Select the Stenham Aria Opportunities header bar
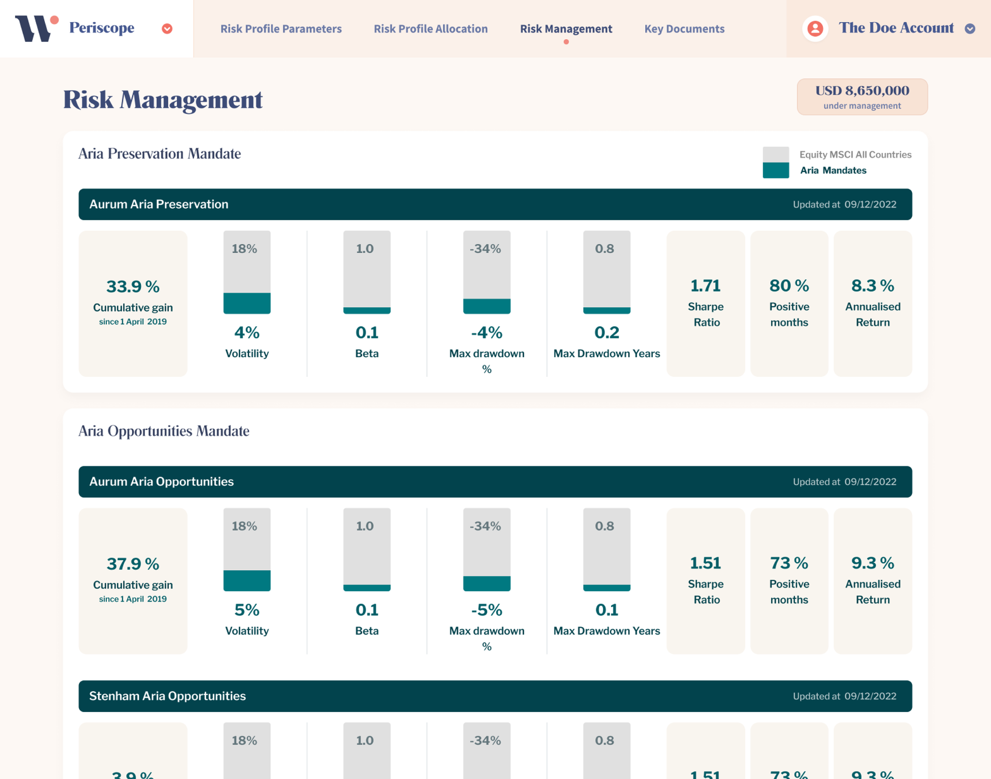The image size is (991, 779). 494,696
